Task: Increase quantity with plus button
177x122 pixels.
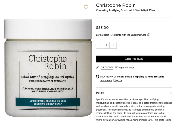Action: pos(113,45)
